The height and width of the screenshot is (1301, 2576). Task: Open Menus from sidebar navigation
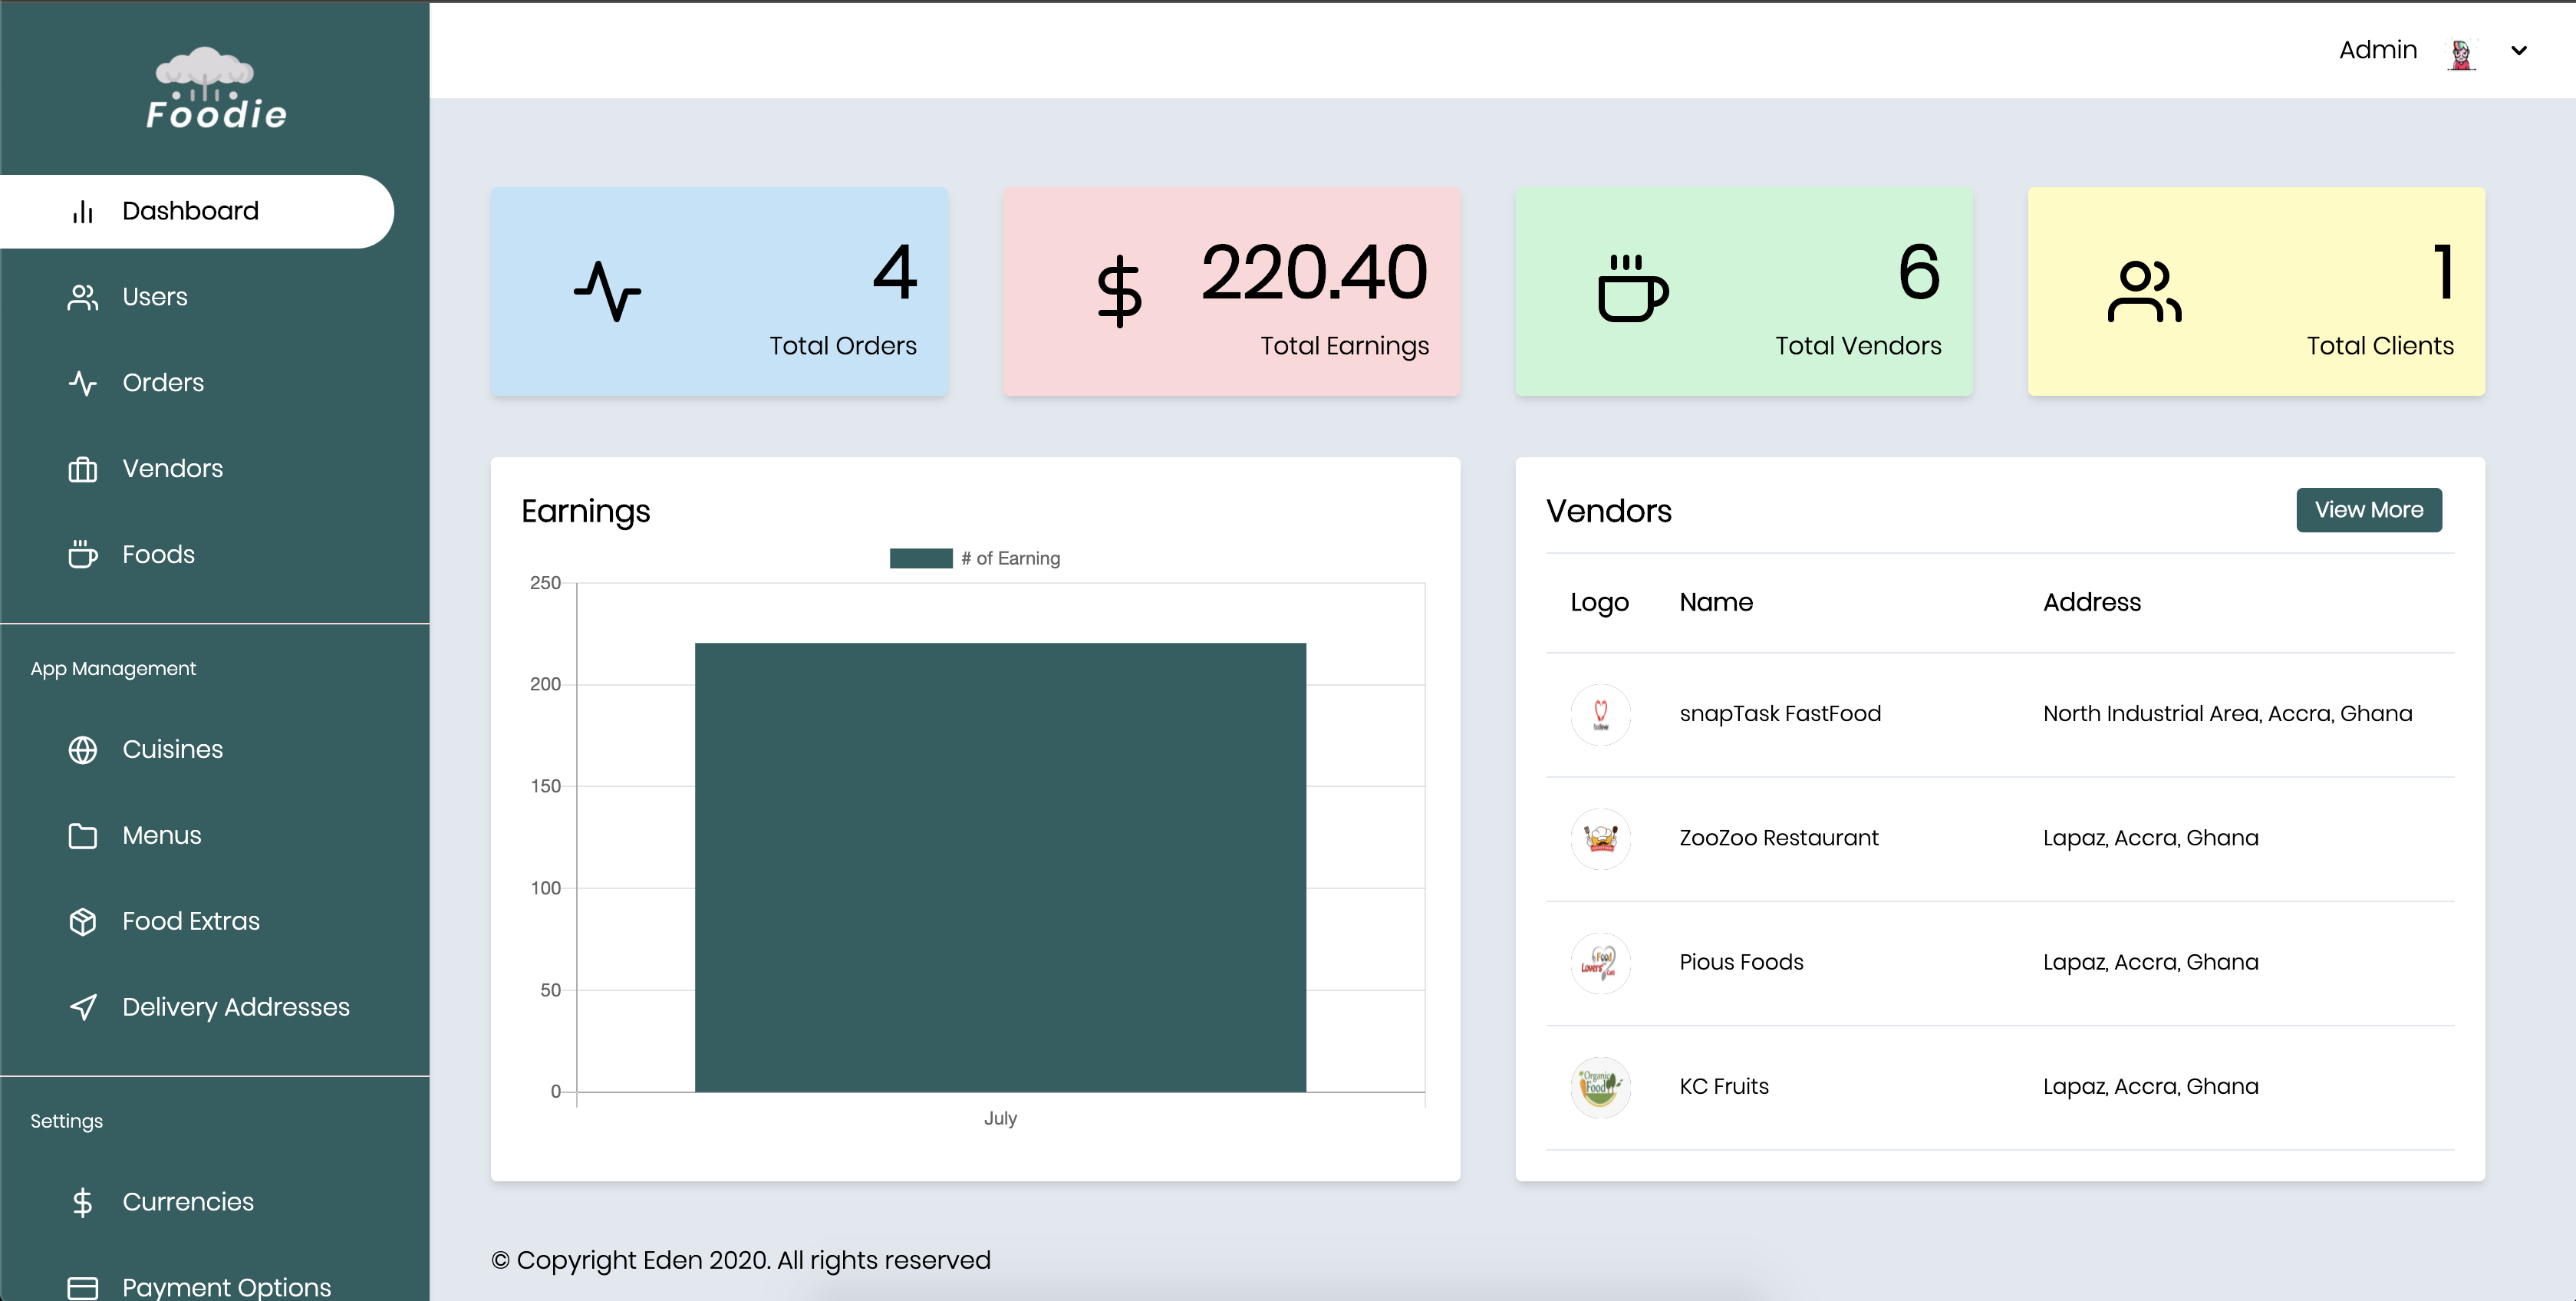click(x=163, y=835)
